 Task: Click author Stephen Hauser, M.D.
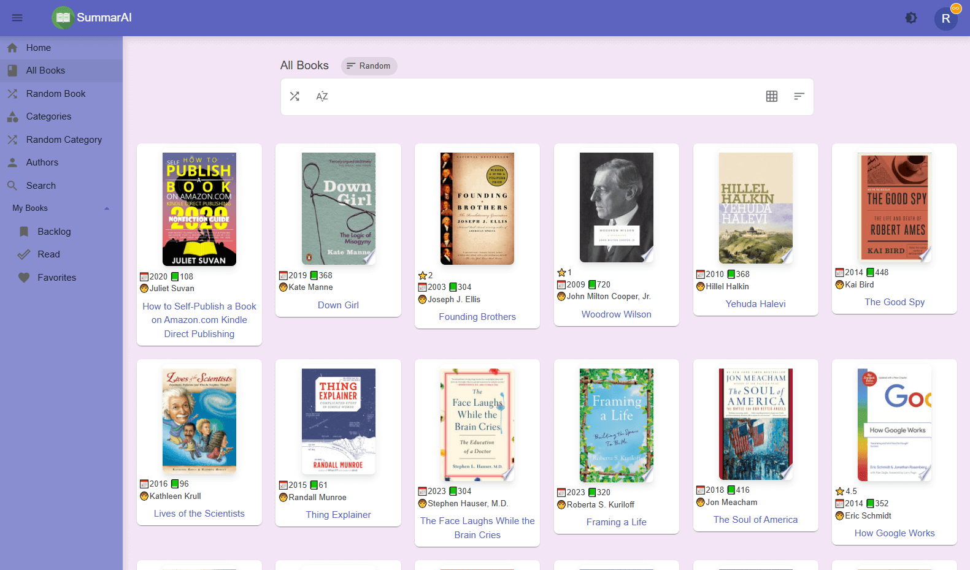[468, 504]
